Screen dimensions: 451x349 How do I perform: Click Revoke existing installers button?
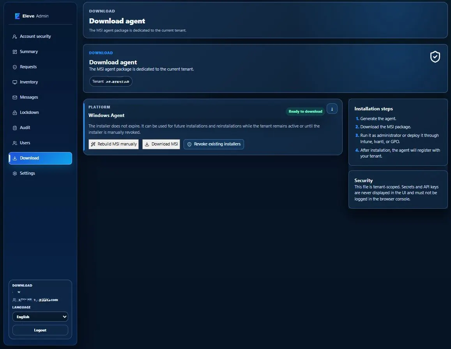click(214, 144)
